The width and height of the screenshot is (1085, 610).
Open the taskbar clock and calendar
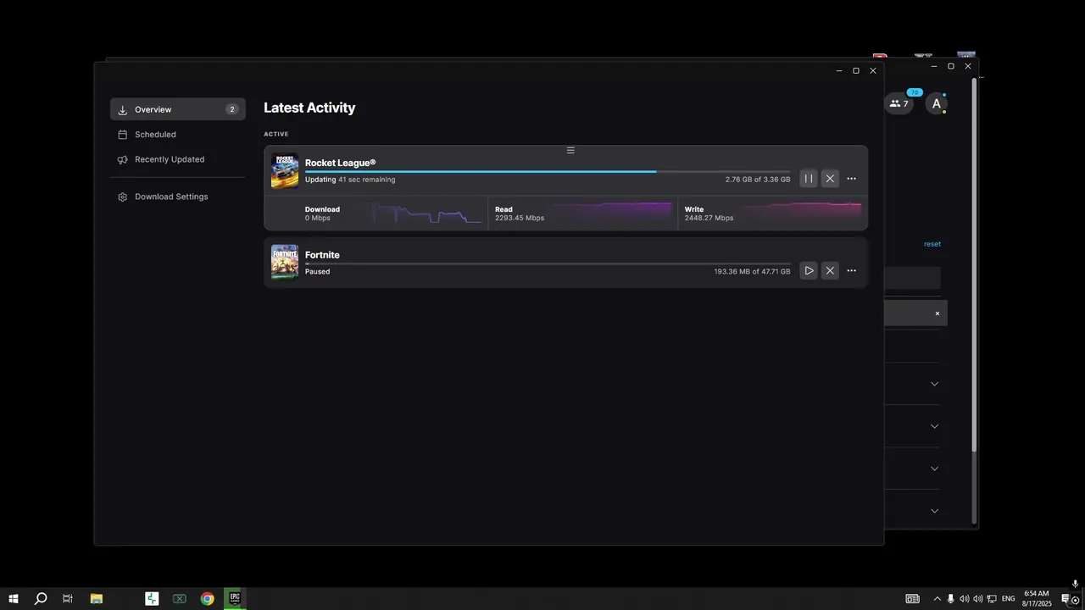[x=1037, y=599]
